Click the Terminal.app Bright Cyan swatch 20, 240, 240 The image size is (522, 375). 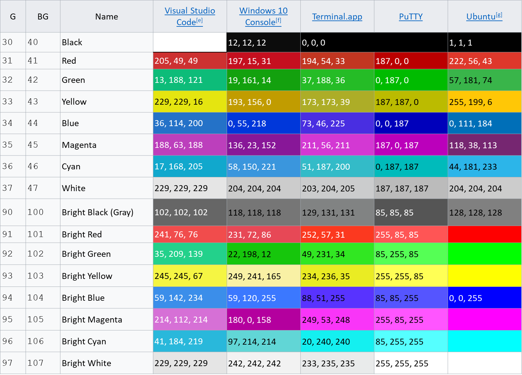(x=337, y=341)
